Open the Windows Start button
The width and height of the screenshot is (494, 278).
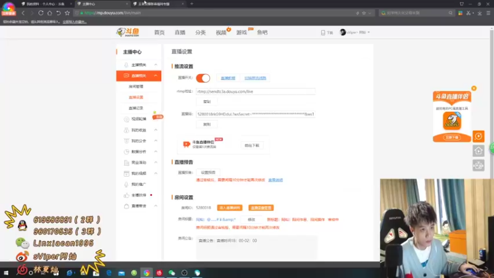click(6, 272)
